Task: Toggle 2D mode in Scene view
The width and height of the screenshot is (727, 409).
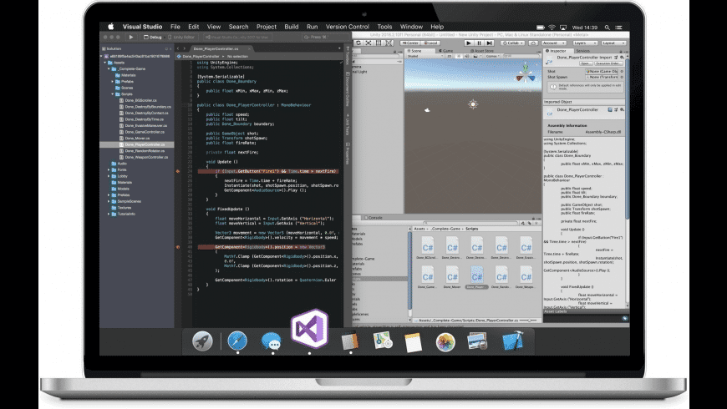Action: click(450, 56)
